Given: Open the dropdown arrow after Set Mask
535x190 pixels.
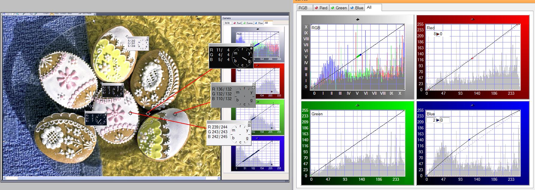Looking at the screenshot, I should coord(95,14).
